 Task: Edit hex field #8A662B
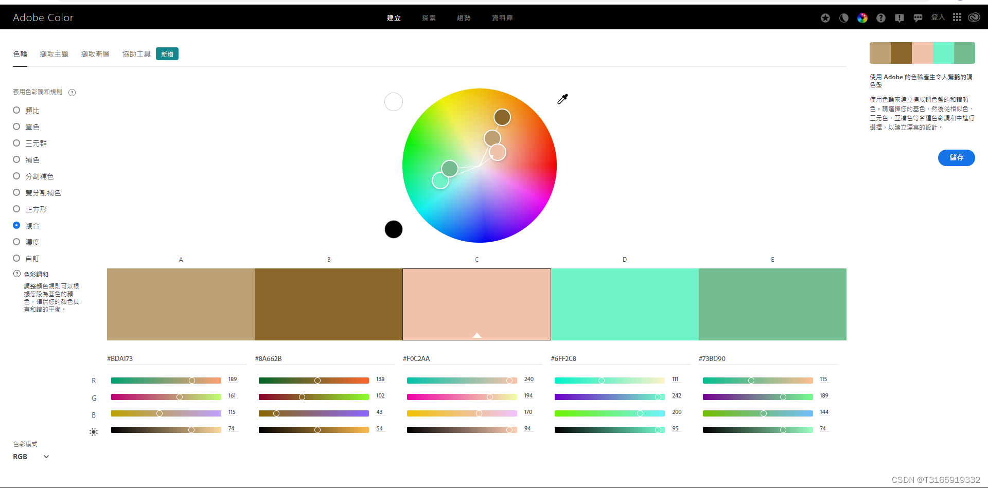[325, 358]
